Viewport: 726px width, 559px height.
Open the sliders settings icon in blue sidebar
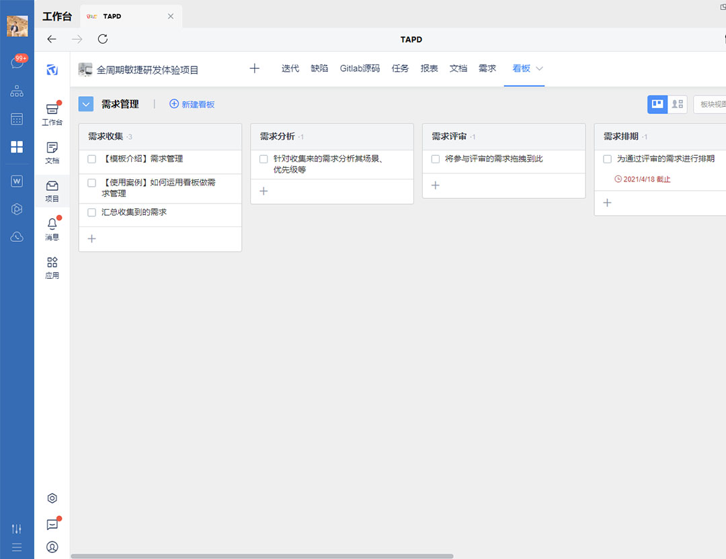coord(17,529)
